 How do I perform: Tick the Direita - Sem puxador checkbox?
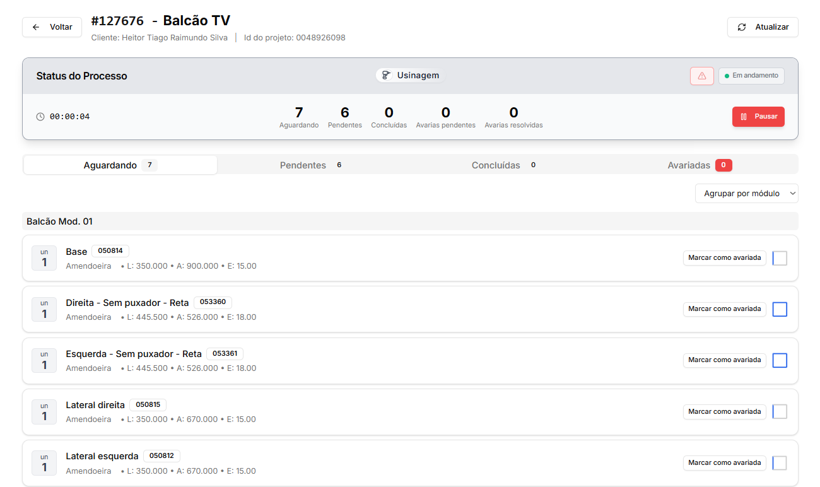780,309
